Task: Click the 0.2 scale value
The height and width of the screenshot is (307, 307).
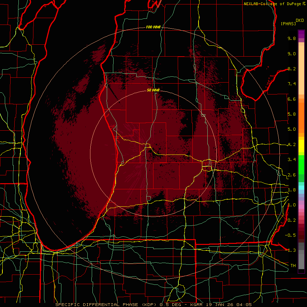Action: pyautogui.click(x=292, y=220)
